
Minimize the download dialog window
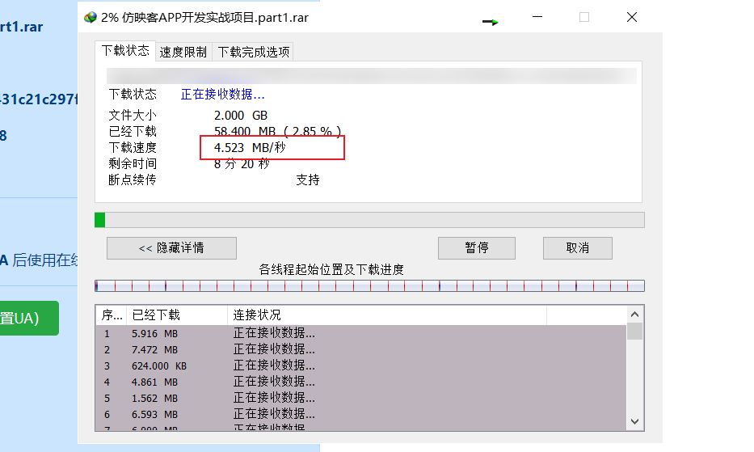coord(537,17)
